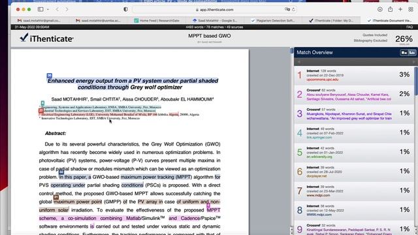Click next match arrow in Match Overview
Viewport: 418px width, 235px height.
tap(413, 62)
